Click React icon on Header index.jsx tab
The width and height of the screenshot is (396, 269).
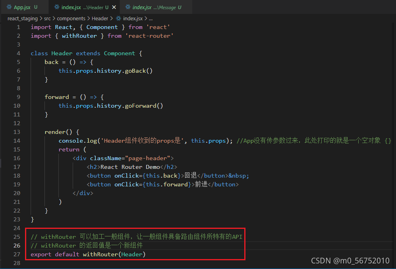pyautogui.click(x=57, y=7)
